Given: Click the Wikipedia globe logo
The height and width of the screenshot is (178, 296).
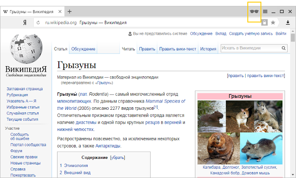Looking at the screenshot, I should [x=26, y=49].
